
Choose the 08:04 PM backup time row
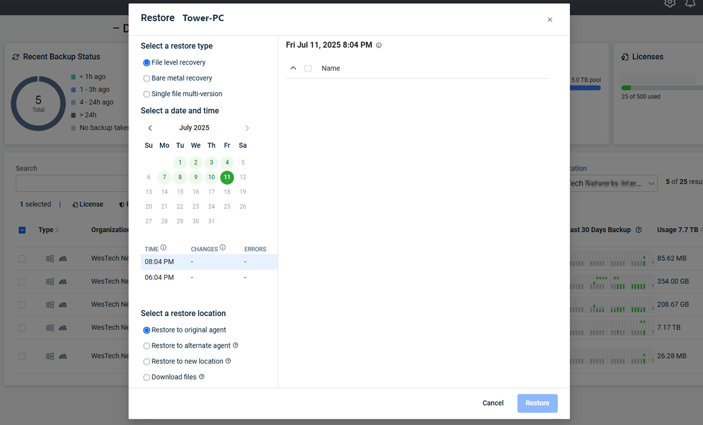[209, 262]
